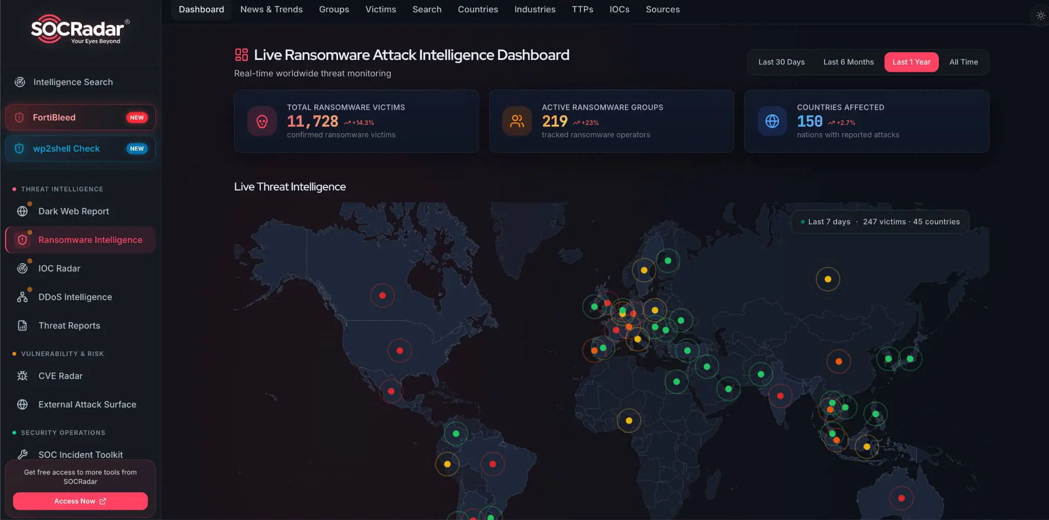Toggle the light/dark theme sun icon

pyautogui.click(x=1040, y=15)
